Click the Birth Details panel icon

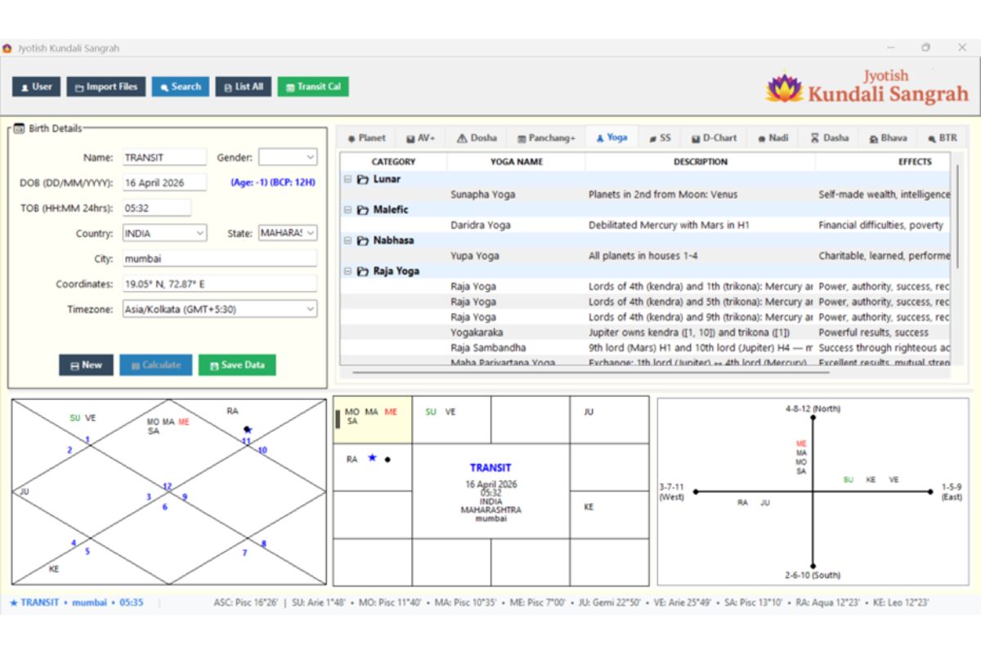(19, 128)
